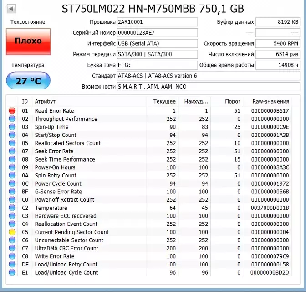The height and width of the screenshot is (292, 306).
Task: Click the 27 °C temperature indicator
Action: coord(28,81)
